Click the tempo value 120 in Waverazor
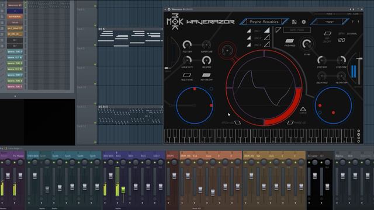 point(341,40)
